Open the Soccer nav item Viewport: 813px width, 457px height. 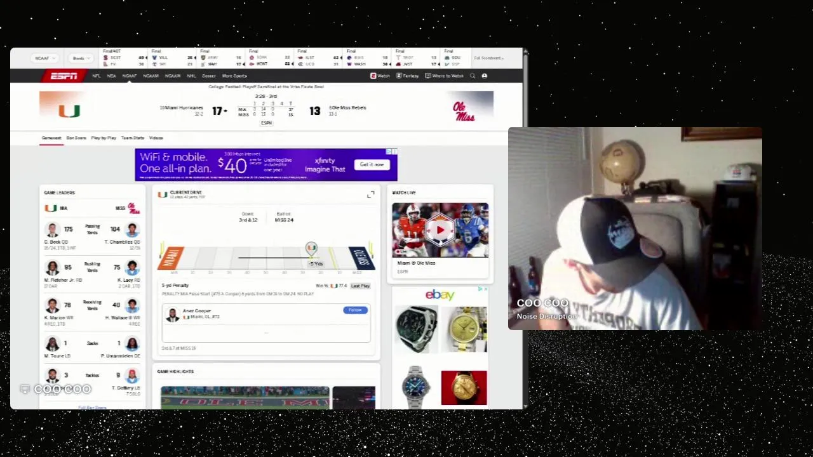(208, 76)
